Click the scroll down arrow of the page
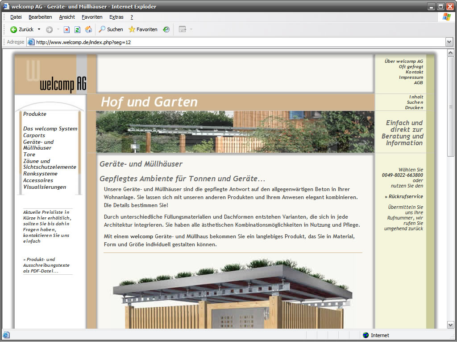Screen dimensions: 457x342 click(x=451, y=325)
